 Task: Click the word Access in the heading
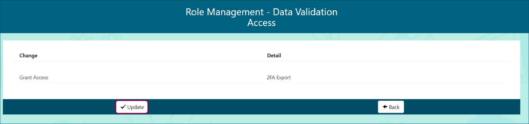point(262,23)
